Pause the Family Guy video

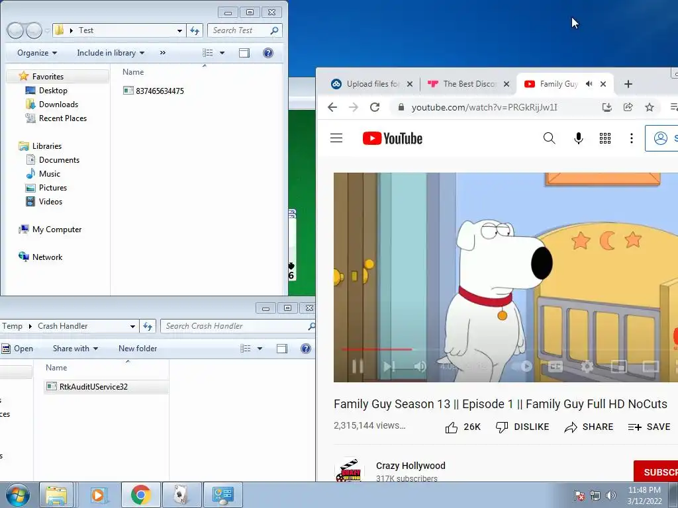coord(358,366)
